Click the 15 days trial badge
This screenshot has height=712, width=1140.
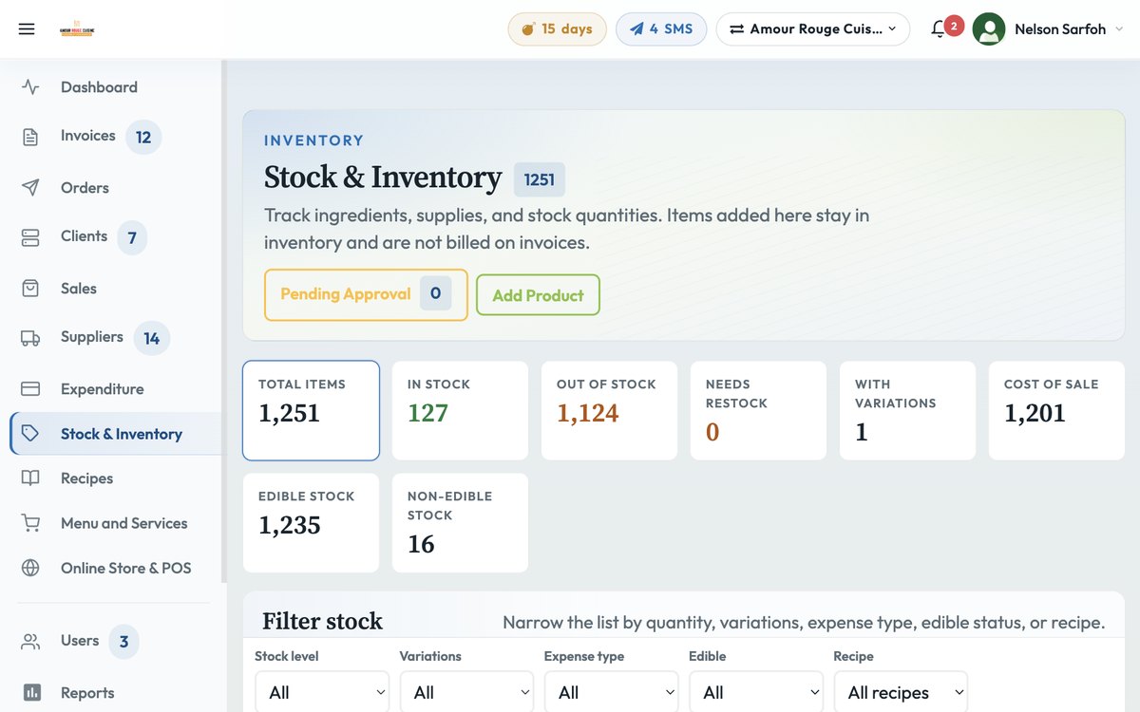pos(558,29)
